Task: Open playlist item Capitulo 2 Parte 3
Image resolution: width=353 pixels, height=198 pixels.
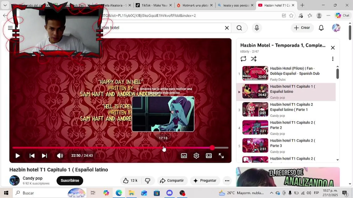Action: pyautogui.click(x=286, y=146)
